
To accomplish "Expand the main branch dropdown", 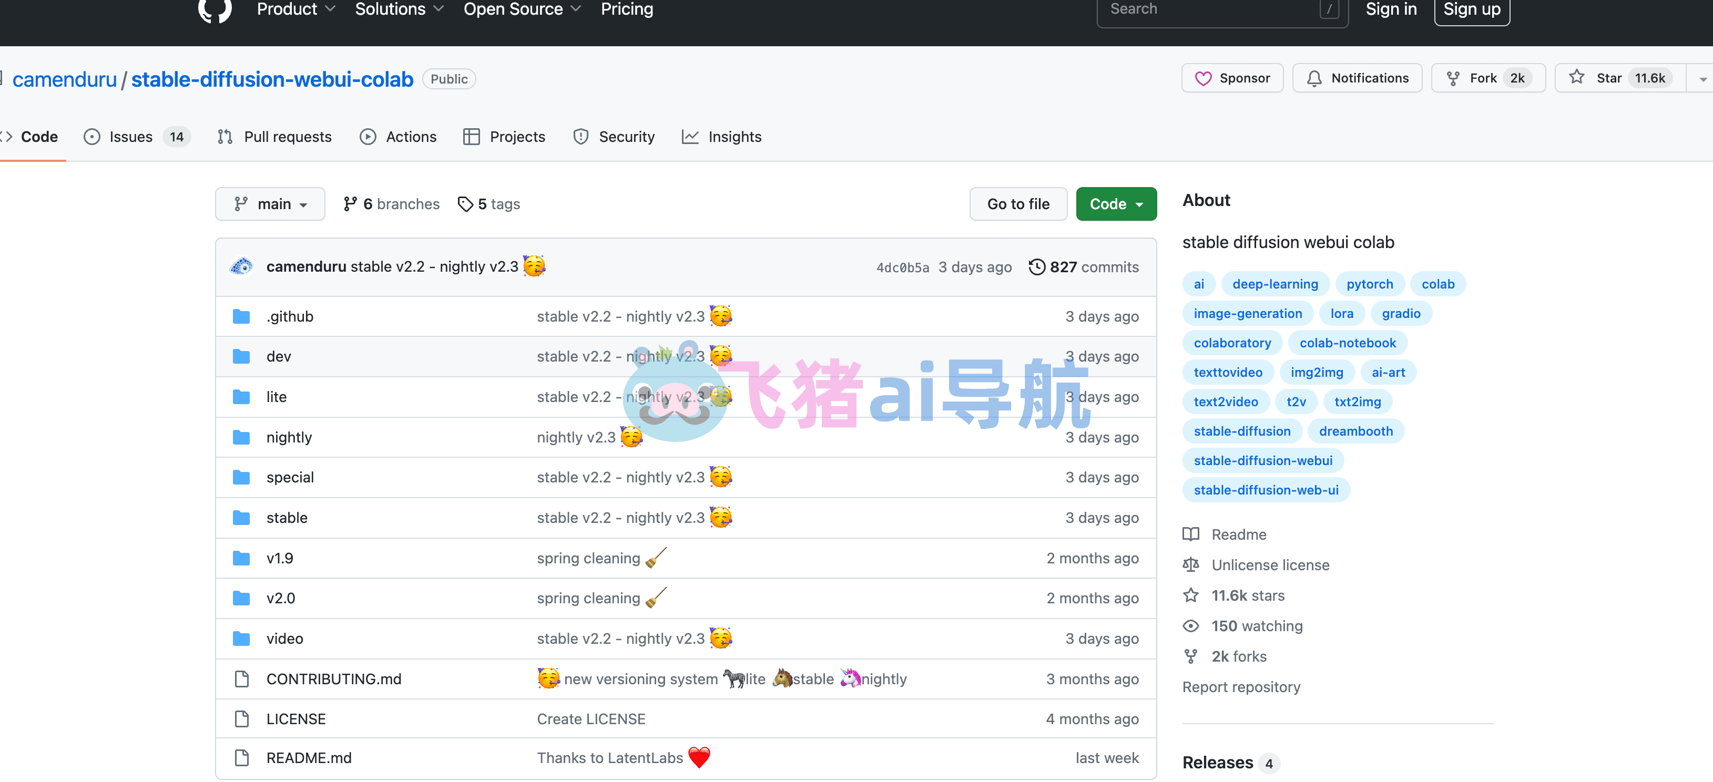I will pyautogui.click(x=270, y=204).
